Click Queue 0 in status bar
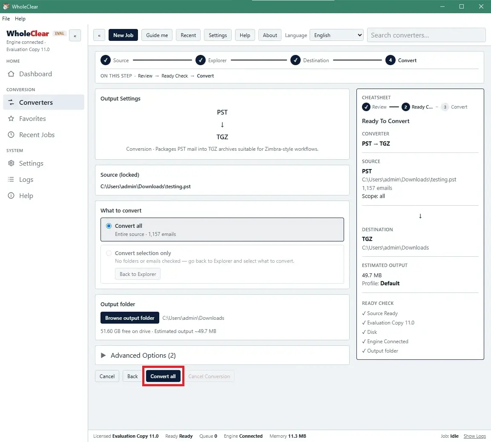491x442 pixels. tap(208, 436)
